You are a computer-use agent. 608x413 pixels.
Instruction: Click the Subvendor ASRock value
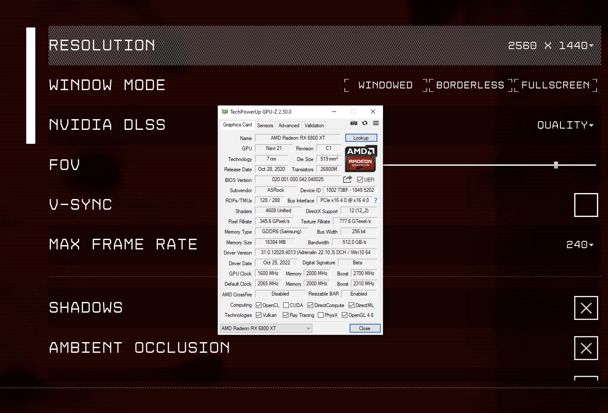[276, 190]
